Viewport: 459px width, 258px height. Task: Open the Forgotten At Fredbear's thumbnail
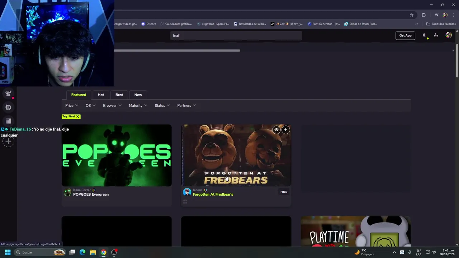tap(236, 155)
